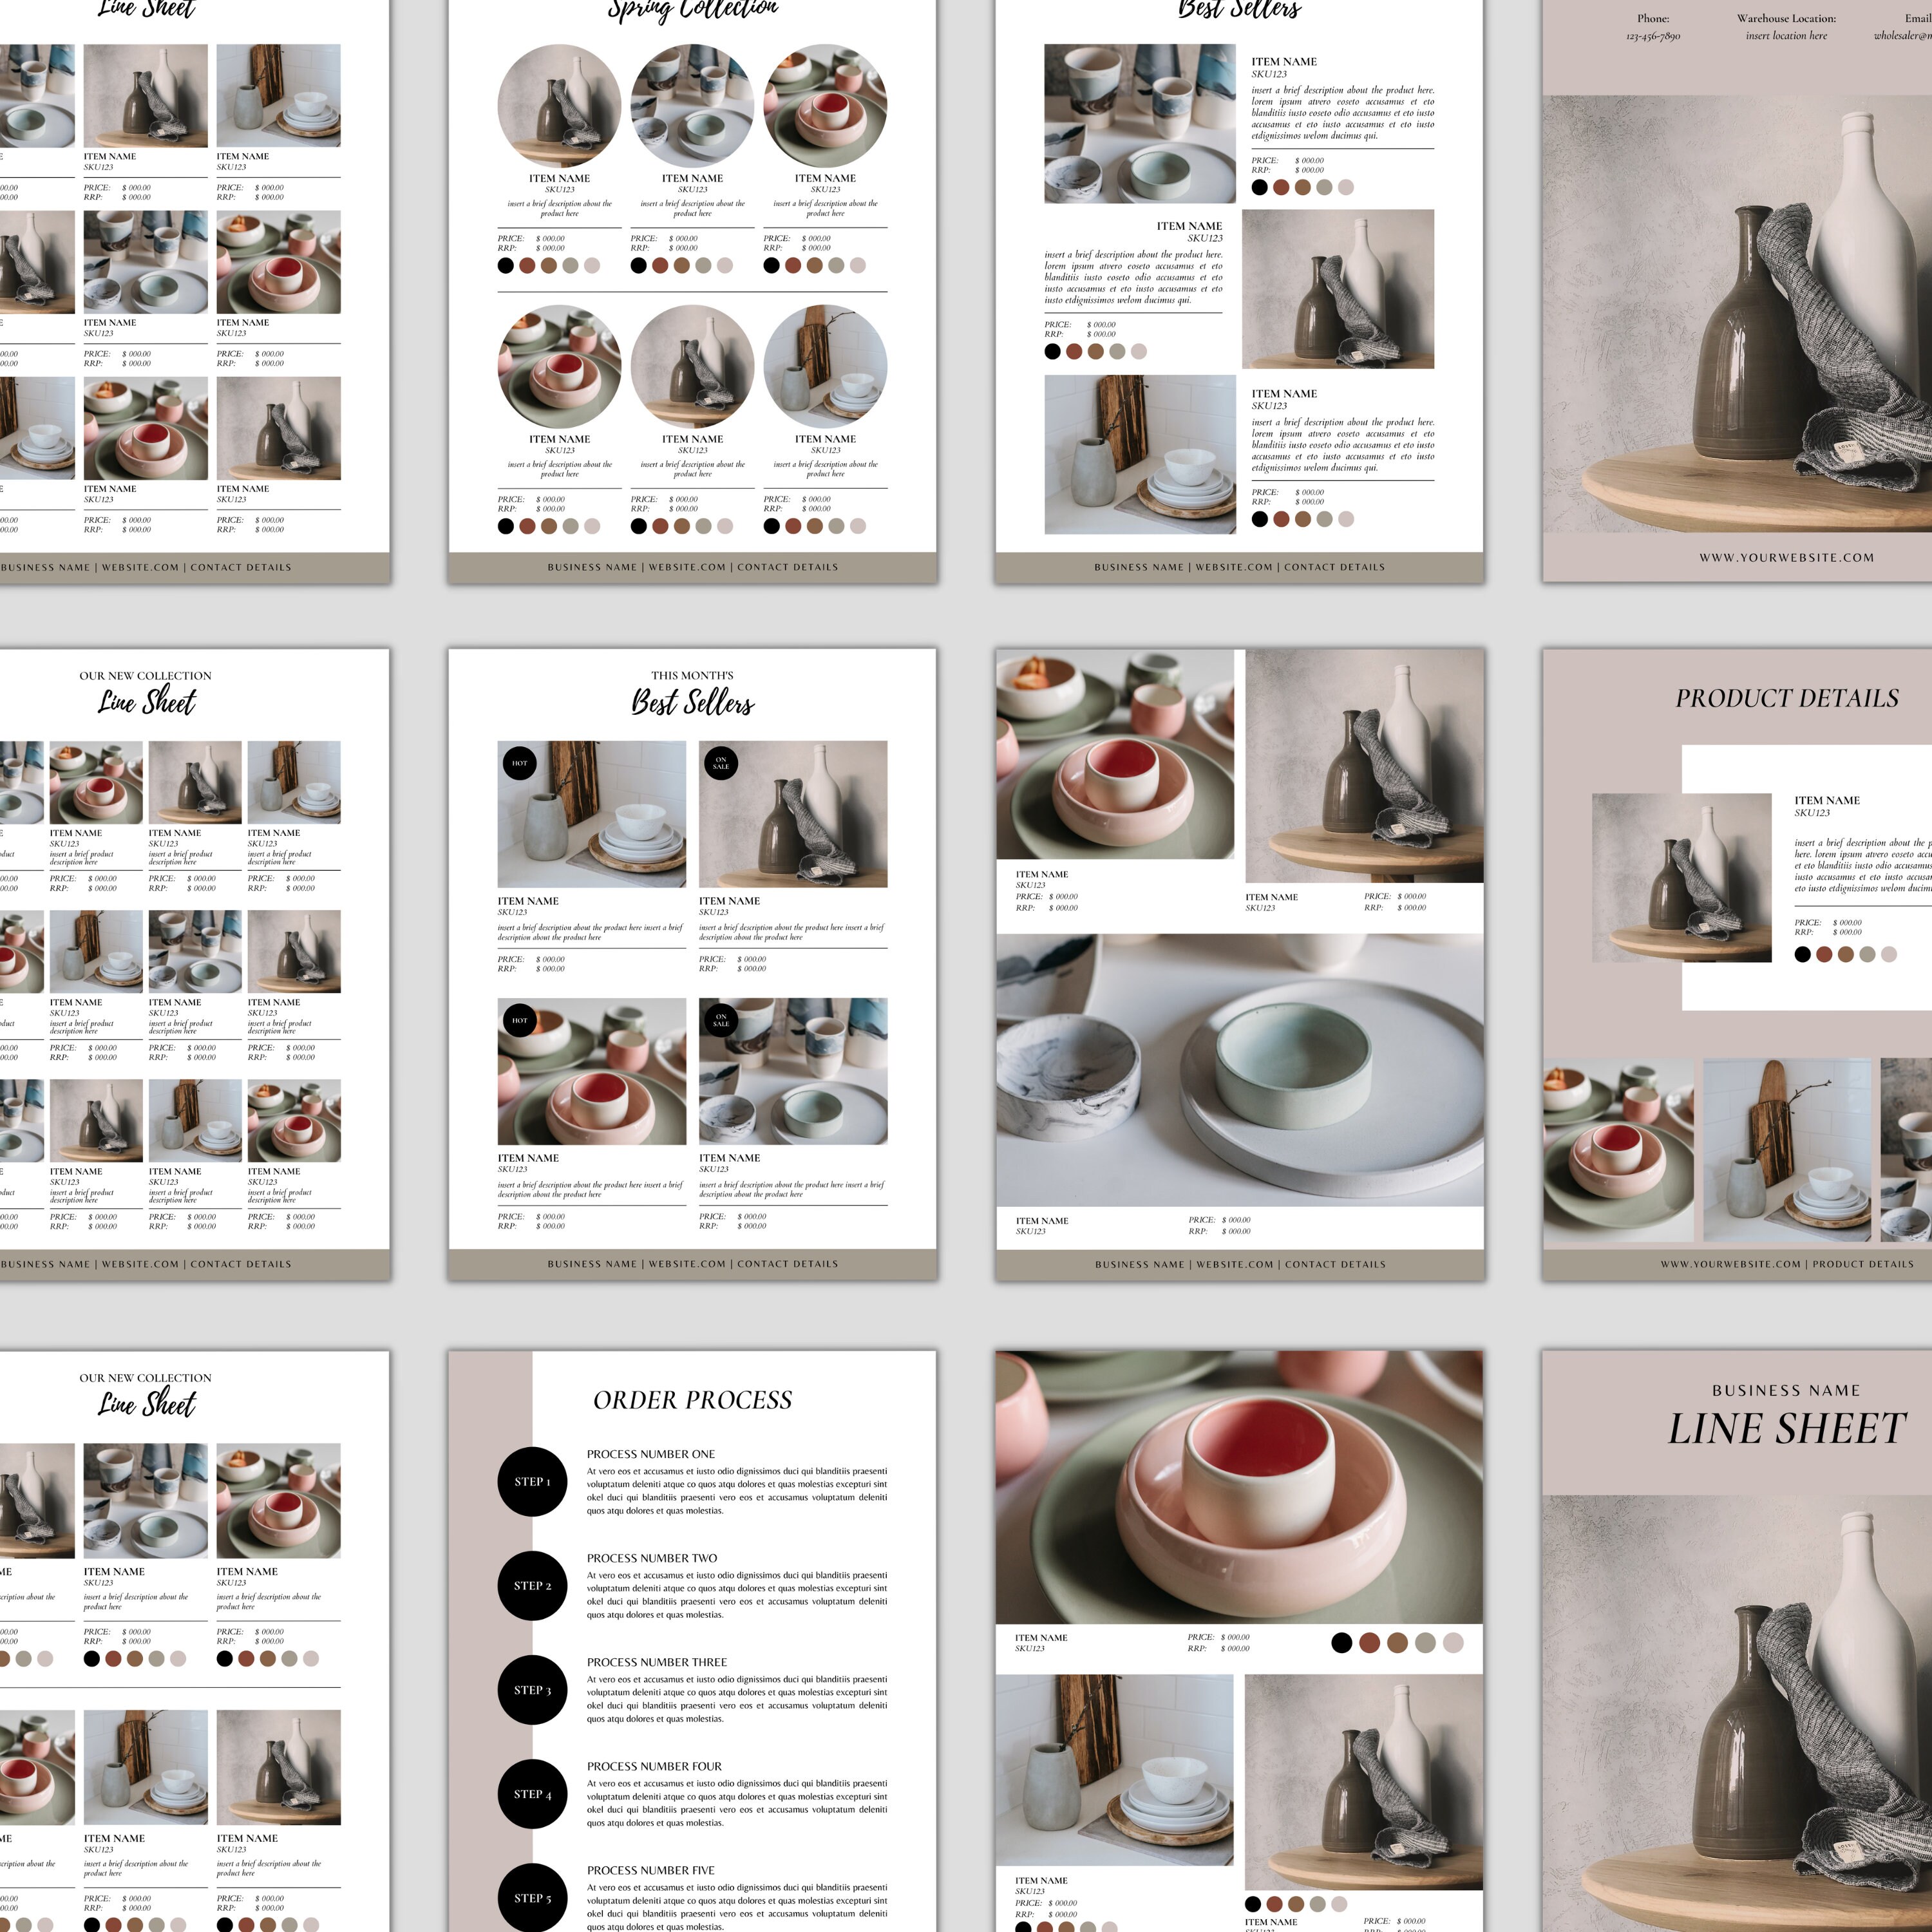Screen dimensions: 1932x1932
Task: Click the STEP 5 black circle
Action: [x=533, y=1897]
